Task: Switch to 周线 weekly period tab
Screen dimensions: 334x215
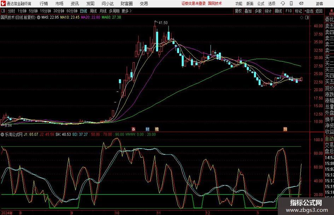Action: pos(93,11)
